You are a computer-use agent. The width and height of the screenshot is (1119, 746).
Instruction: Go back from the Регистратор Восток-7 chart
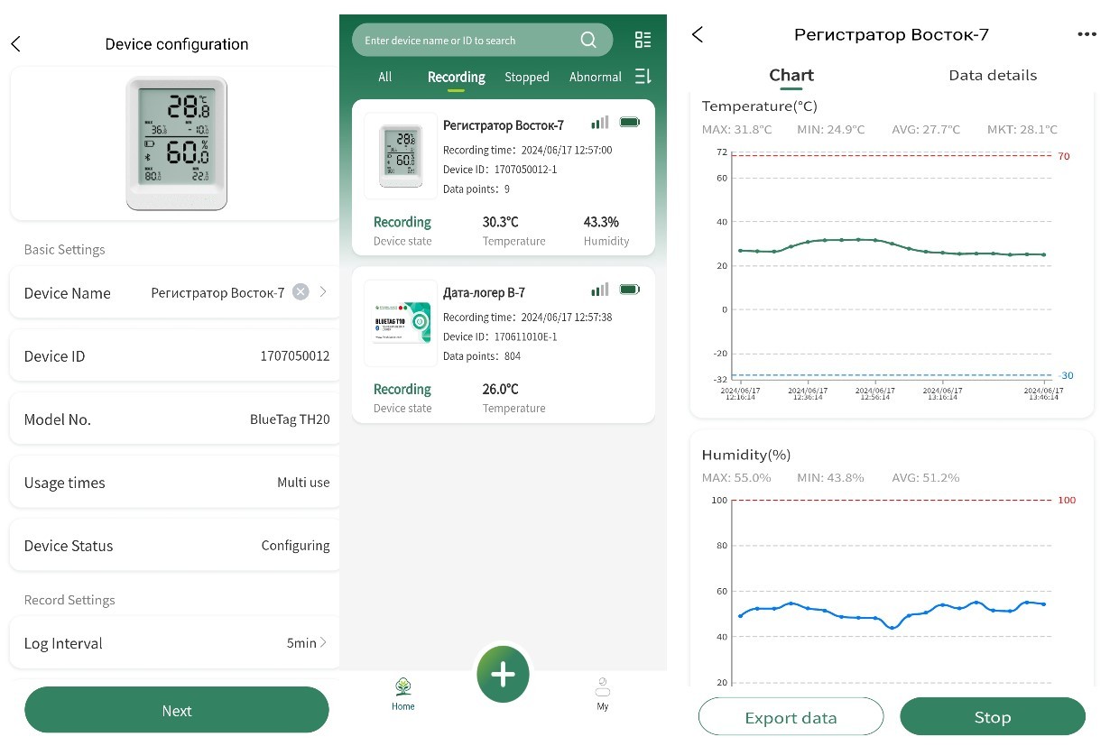tap(698, 34)
